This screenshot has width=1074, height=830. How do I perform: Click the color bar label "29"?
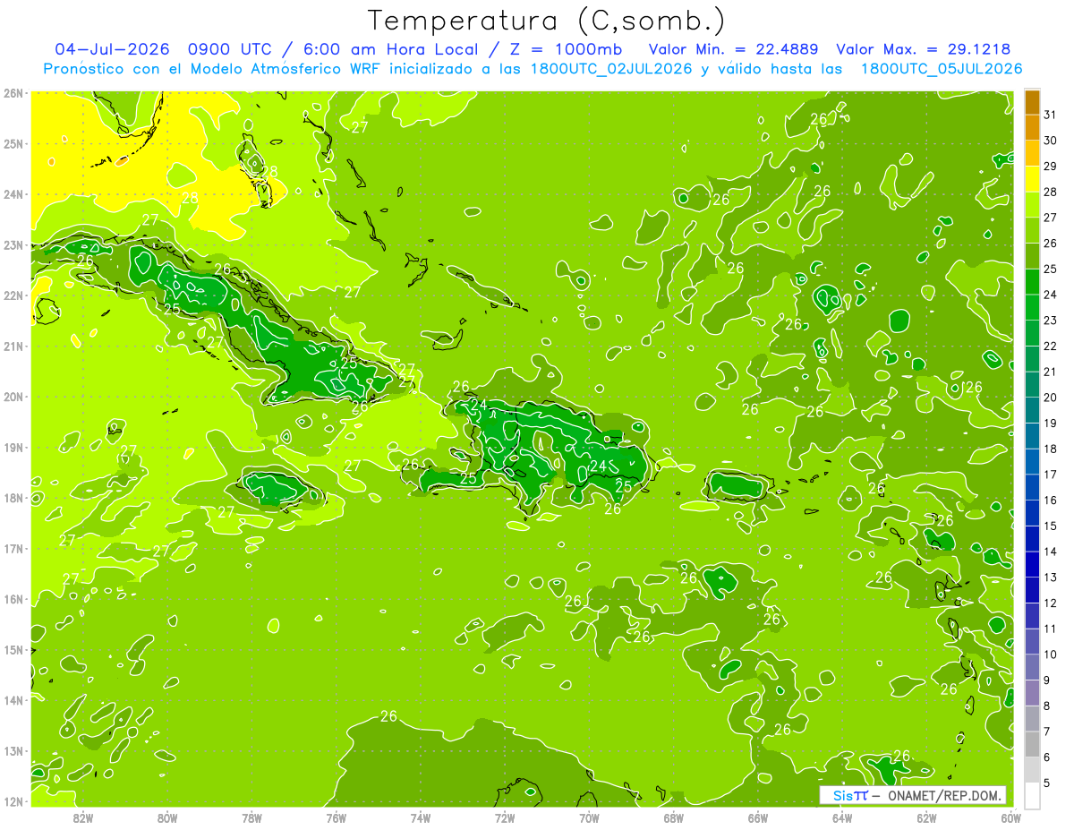[1051, 167]
